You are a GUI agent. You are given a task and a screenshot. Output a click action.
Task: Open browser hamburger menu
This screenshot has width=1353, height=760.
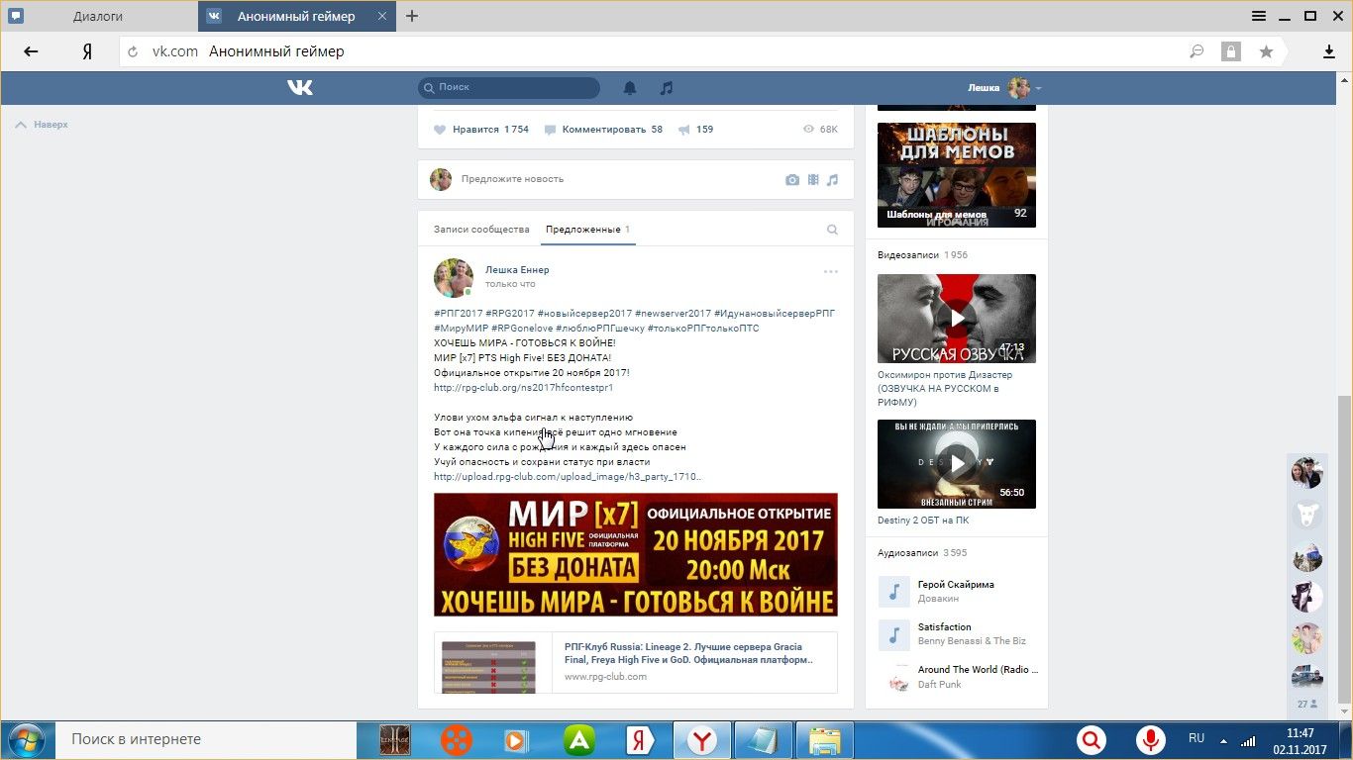click(x=1259, y=16)
